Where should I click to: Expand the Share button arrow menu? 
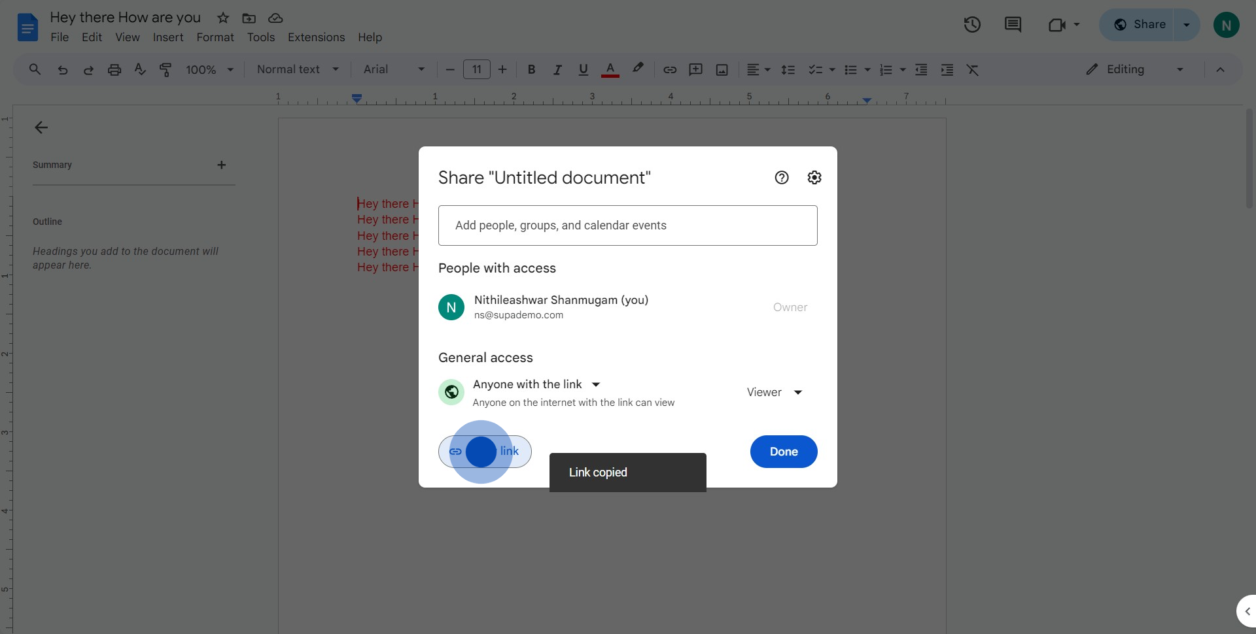1187,25
